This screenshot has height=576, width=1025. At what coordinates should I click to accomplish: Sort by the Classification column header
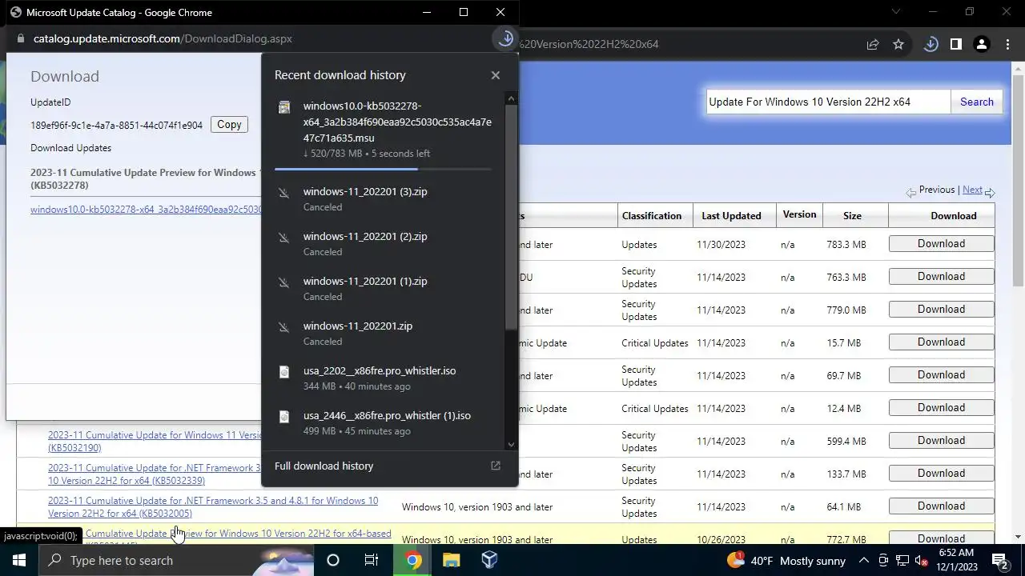coord(652,215)
